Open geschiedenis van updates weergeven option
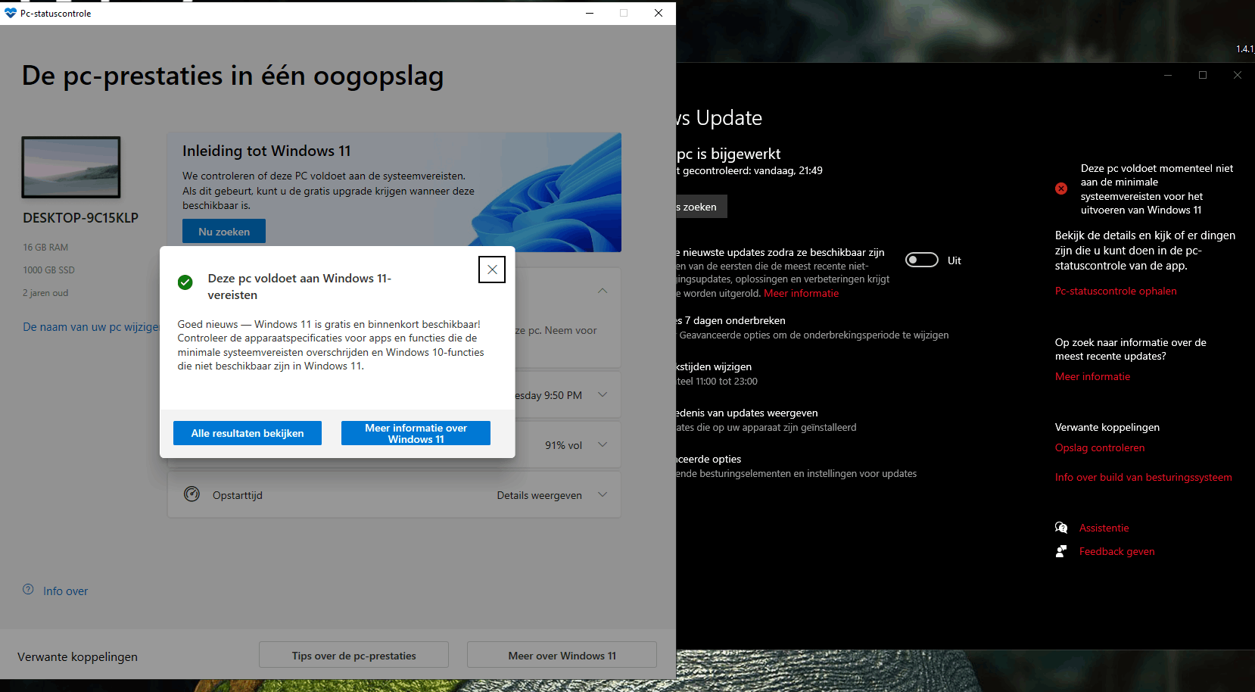 pyautogui.click(x=747, y=413)
